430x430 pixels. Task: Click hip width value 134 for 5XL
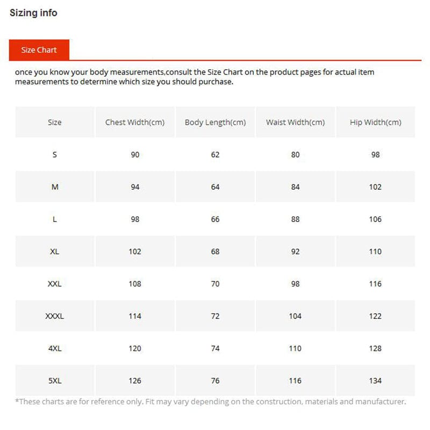375,381
